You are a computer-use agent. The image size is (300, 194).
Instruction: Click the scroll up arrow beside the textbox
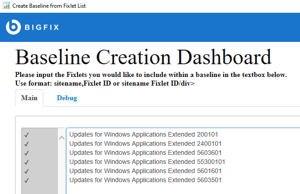click(62, 138)
